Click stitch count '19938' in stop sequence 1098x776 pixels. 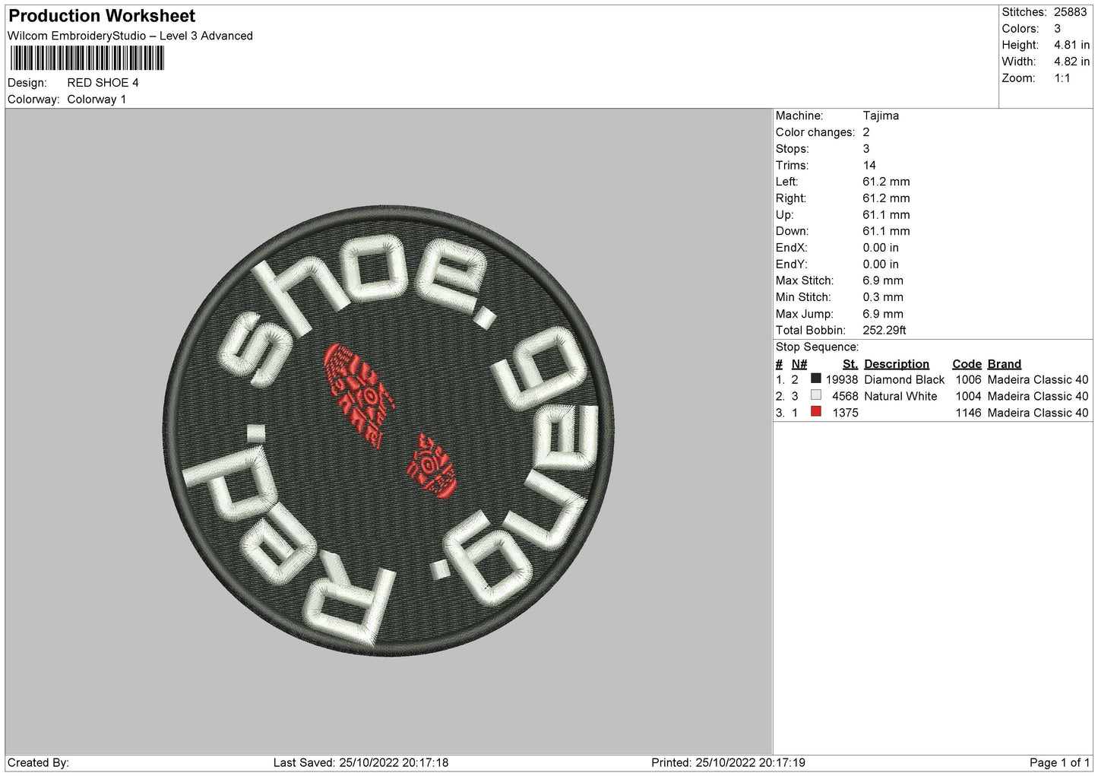click(x=842, y=380)
